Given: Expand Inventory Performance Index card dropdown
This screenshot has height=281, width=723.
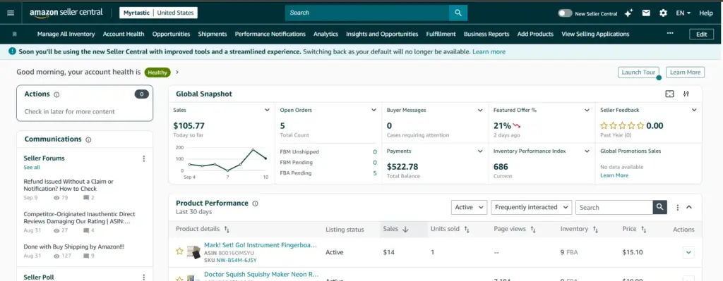Looking at the screenshot, I should pyautogui.click(x=587, y=151).
